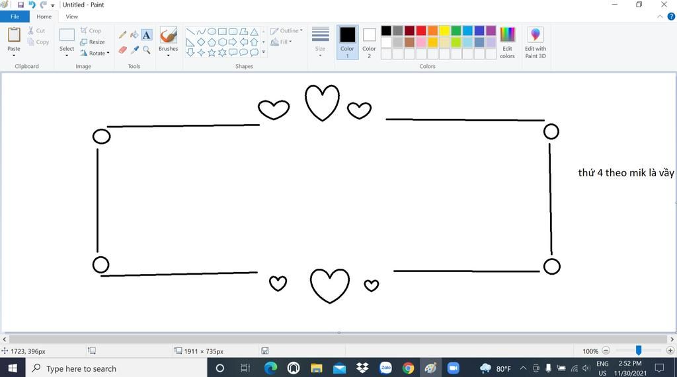Switch to the View tab

(71, 17)
